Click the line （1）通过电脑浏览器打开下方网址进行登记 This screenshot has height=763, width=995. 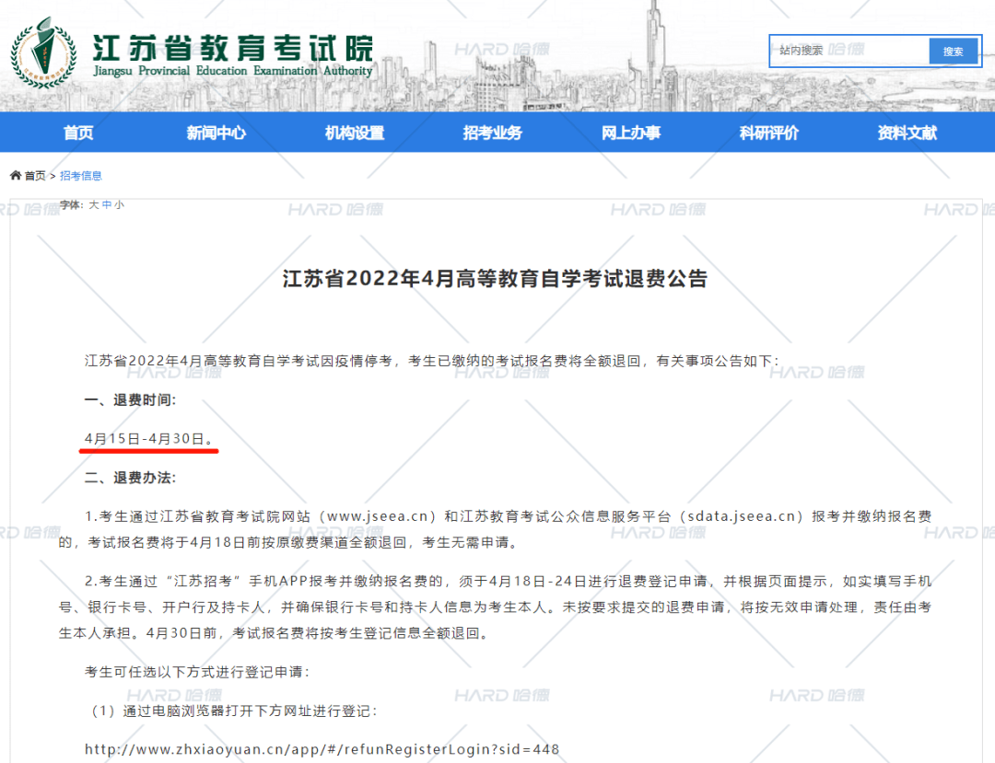[x=233, y=711]
